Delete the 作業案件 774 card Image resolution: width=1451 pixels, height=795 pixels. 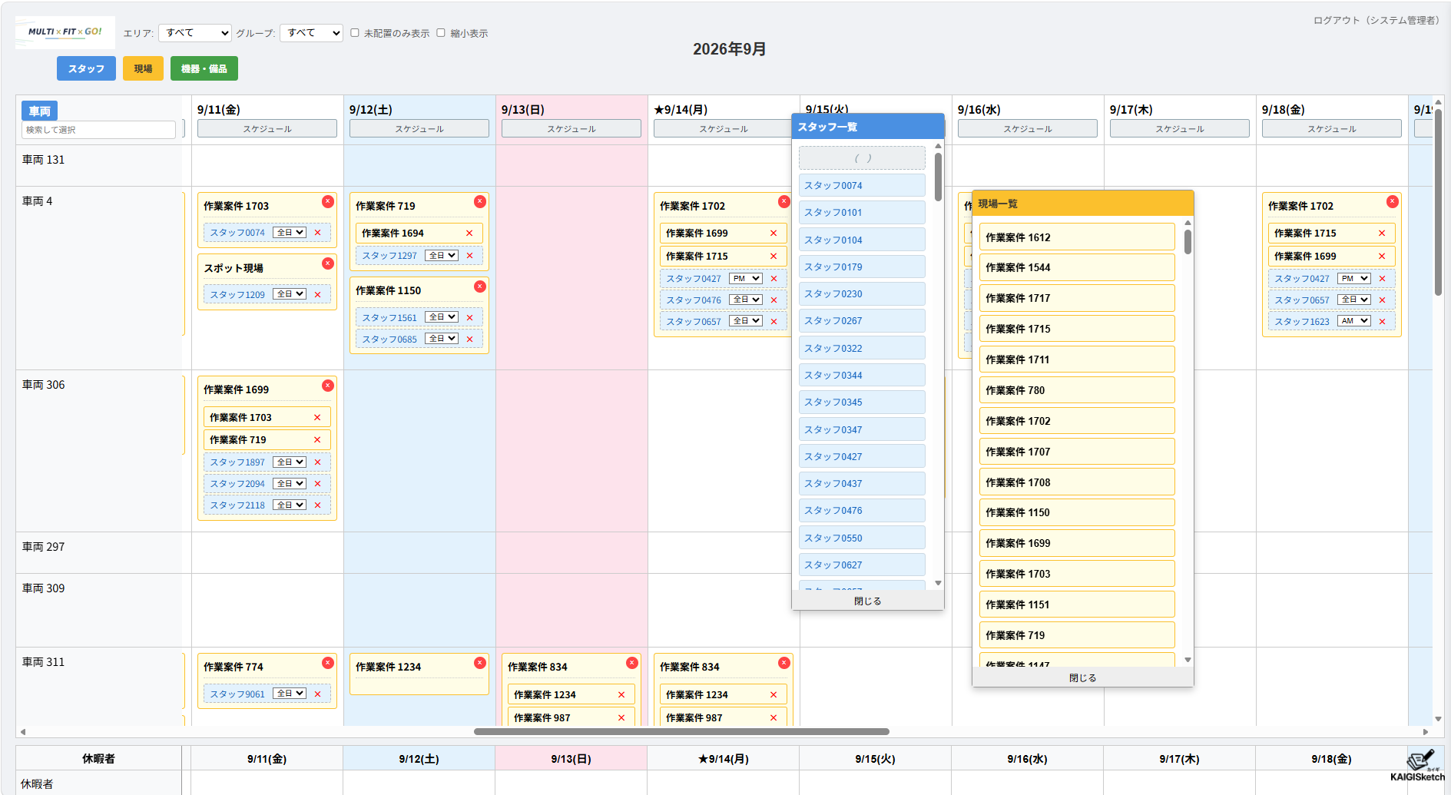328,663
